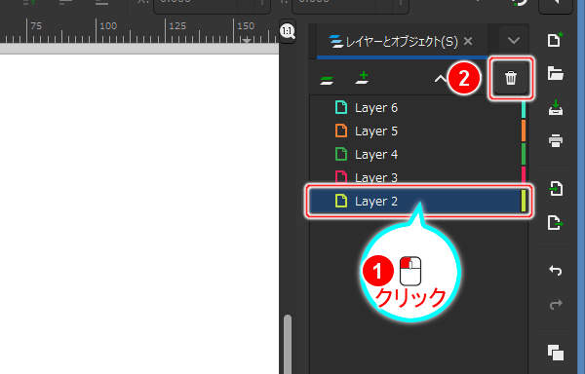This screenshot has width=585, height=374.
Task: Click the export file icon
Action: 555,223
